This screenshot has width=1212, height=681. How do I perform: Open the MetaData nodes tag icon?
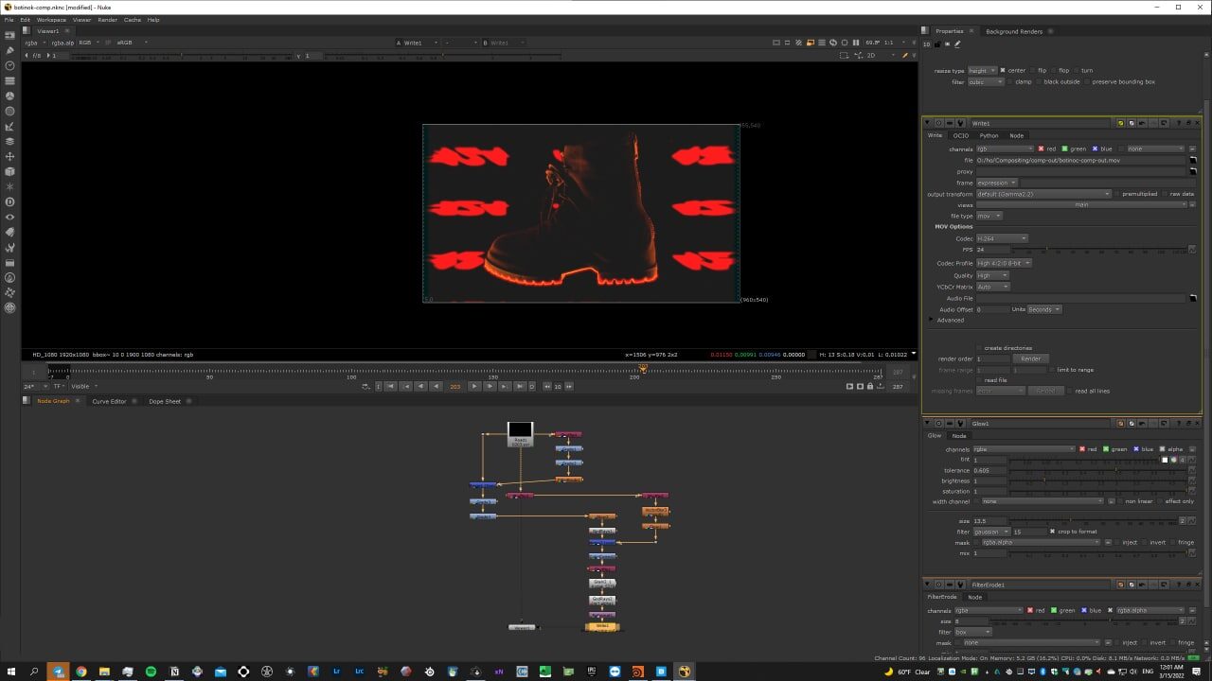[x=10, y=232]
